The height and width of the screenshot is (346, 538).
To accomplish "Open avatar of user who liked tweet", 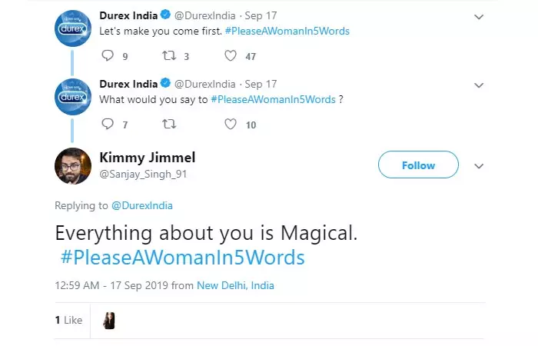I will tap(109, 320).
